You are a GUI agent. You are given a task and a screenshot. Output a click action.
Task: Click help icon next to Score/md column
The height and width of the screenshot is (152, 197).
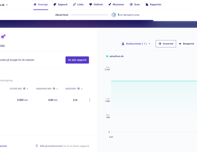click(x=24, y=89)
